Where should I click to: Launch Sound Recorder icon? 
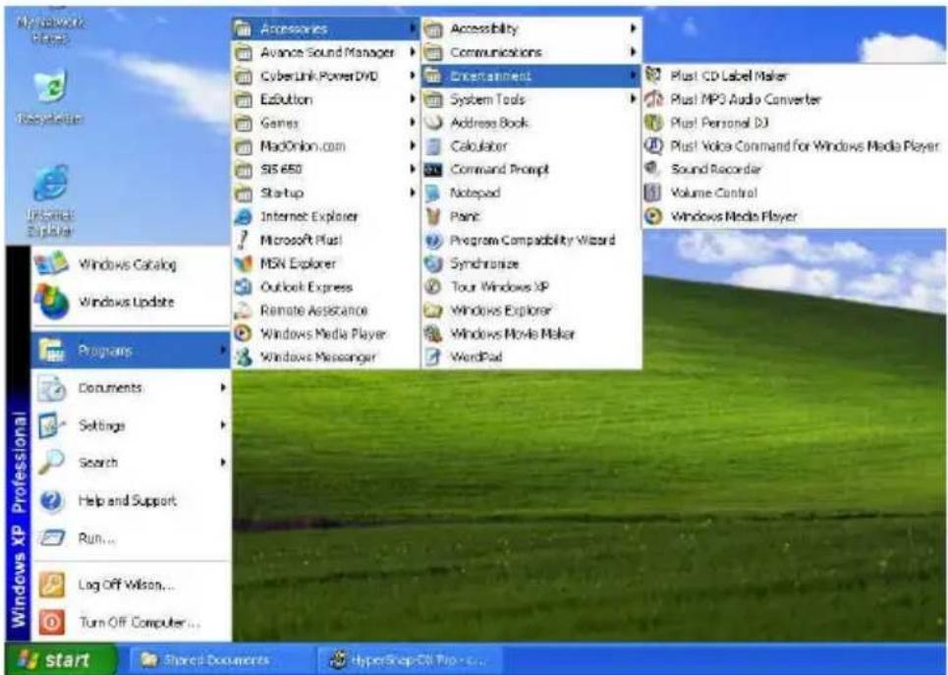653,169
